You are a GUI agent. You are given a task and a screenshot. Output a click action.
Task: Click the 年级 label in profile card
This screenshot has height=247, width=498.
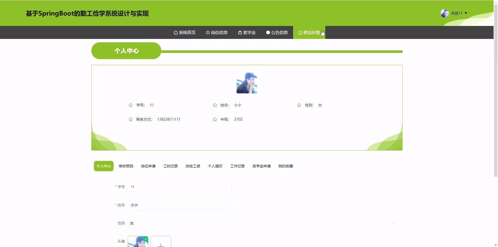tap(225, 119)
